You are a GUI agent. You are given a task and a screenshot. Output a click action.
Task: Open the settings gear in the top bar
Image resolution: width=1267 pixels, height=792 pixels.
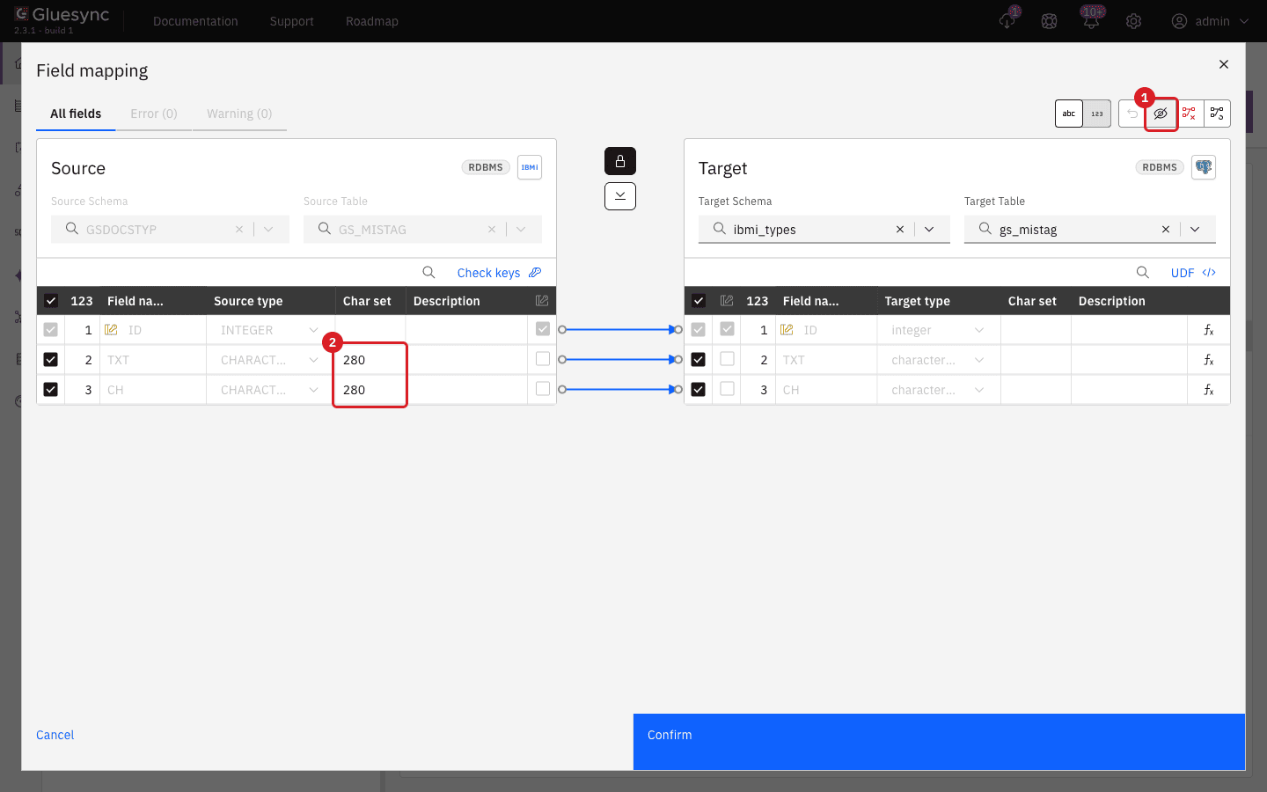point(1134,21)
